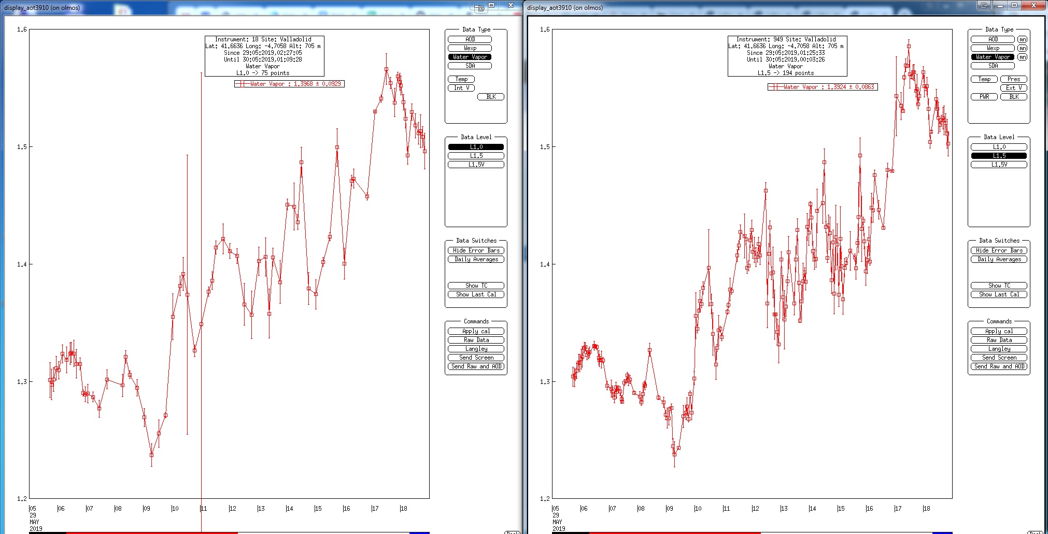Show Temp plot in left window
This screenshot has height=534, width=1048.
(461, 79)
